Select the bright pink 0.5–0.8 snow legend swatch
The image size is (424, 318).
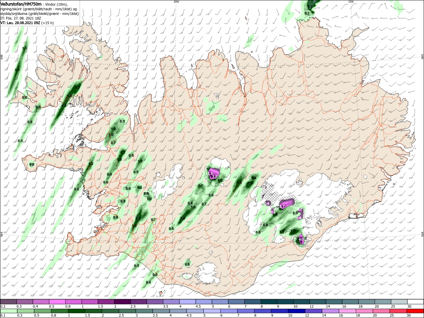[x=57, y=302]
